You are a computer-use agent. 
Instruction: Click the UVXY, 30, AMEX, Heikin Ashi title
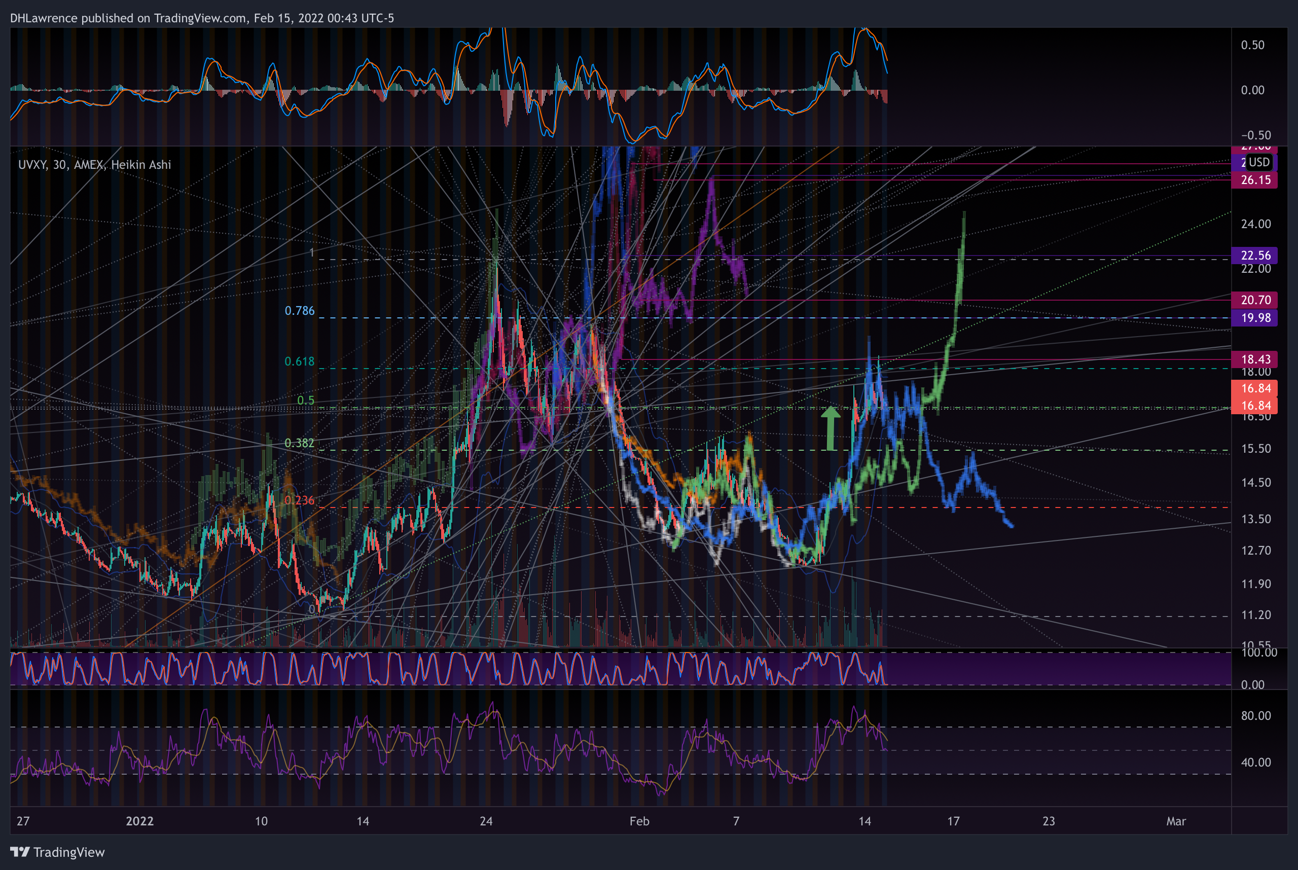(x=94, y=164)
